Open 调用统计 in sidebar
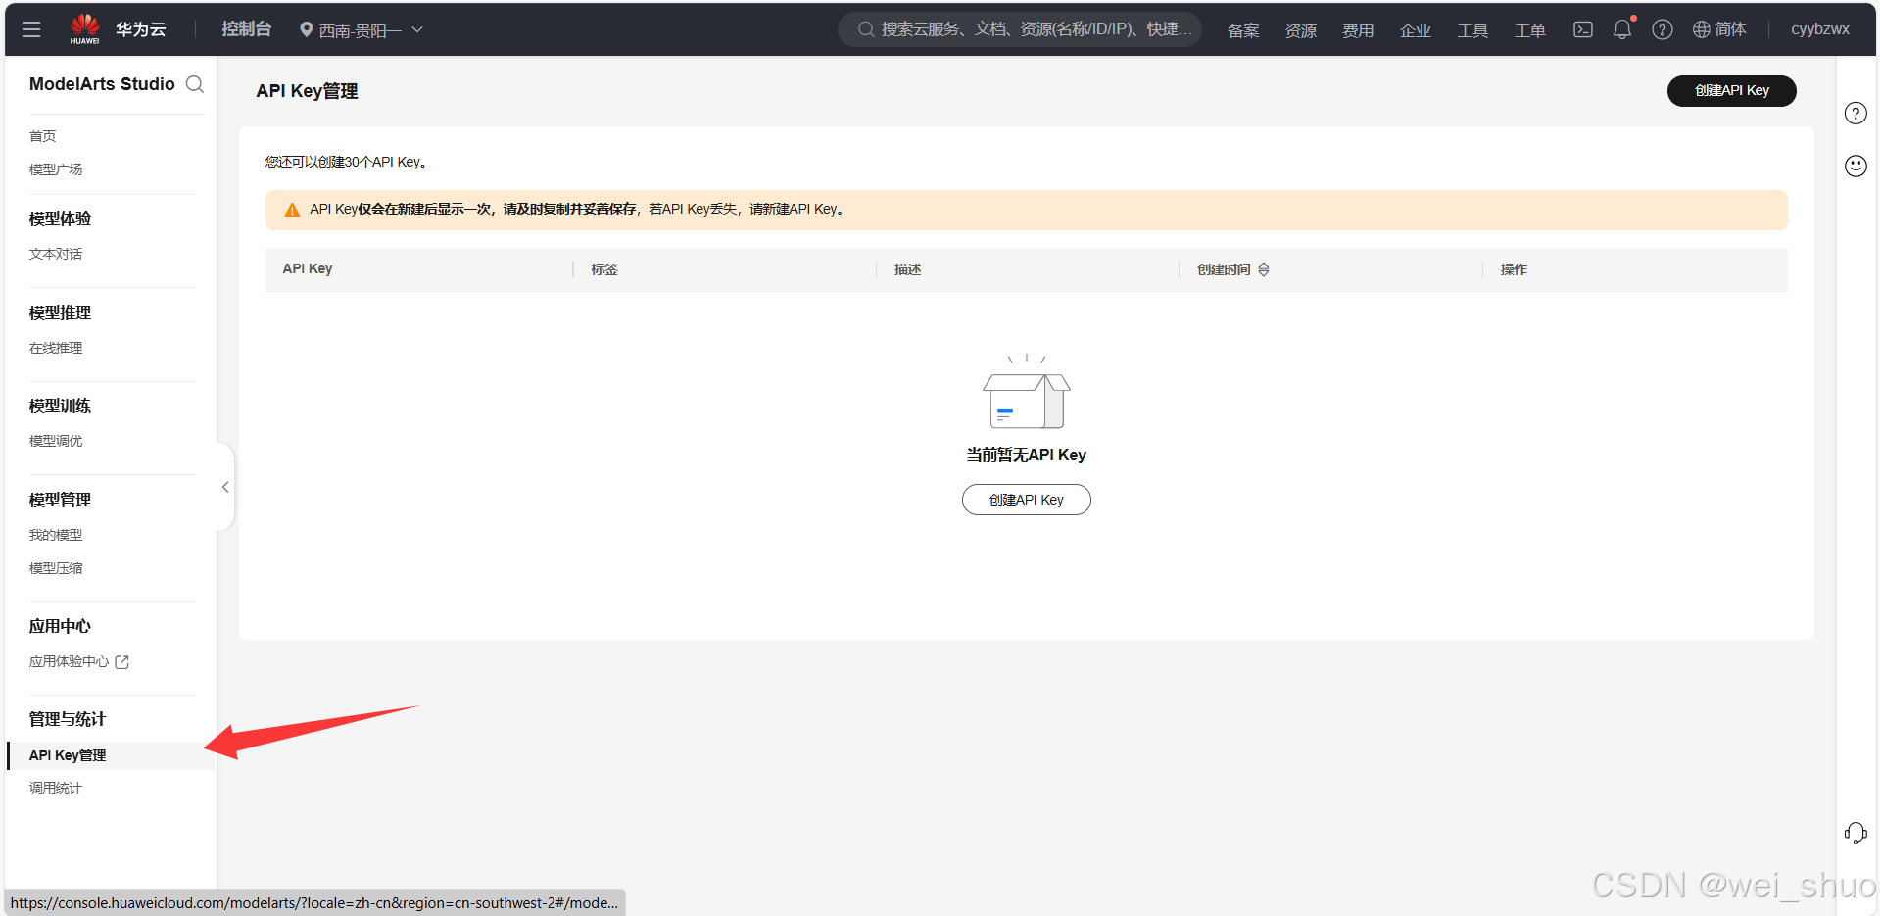1880x916 pixels. 56,788
